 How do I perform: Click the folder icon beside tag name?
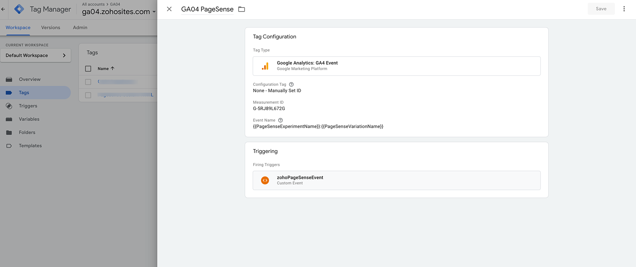[x=242, y=9]
